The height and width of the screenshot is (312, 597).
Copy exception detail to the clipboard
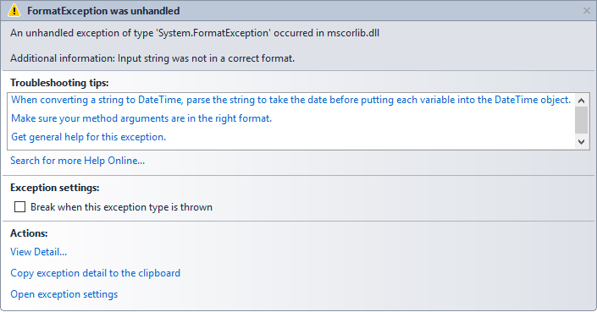pyautogui.click(x=95, y=273)
